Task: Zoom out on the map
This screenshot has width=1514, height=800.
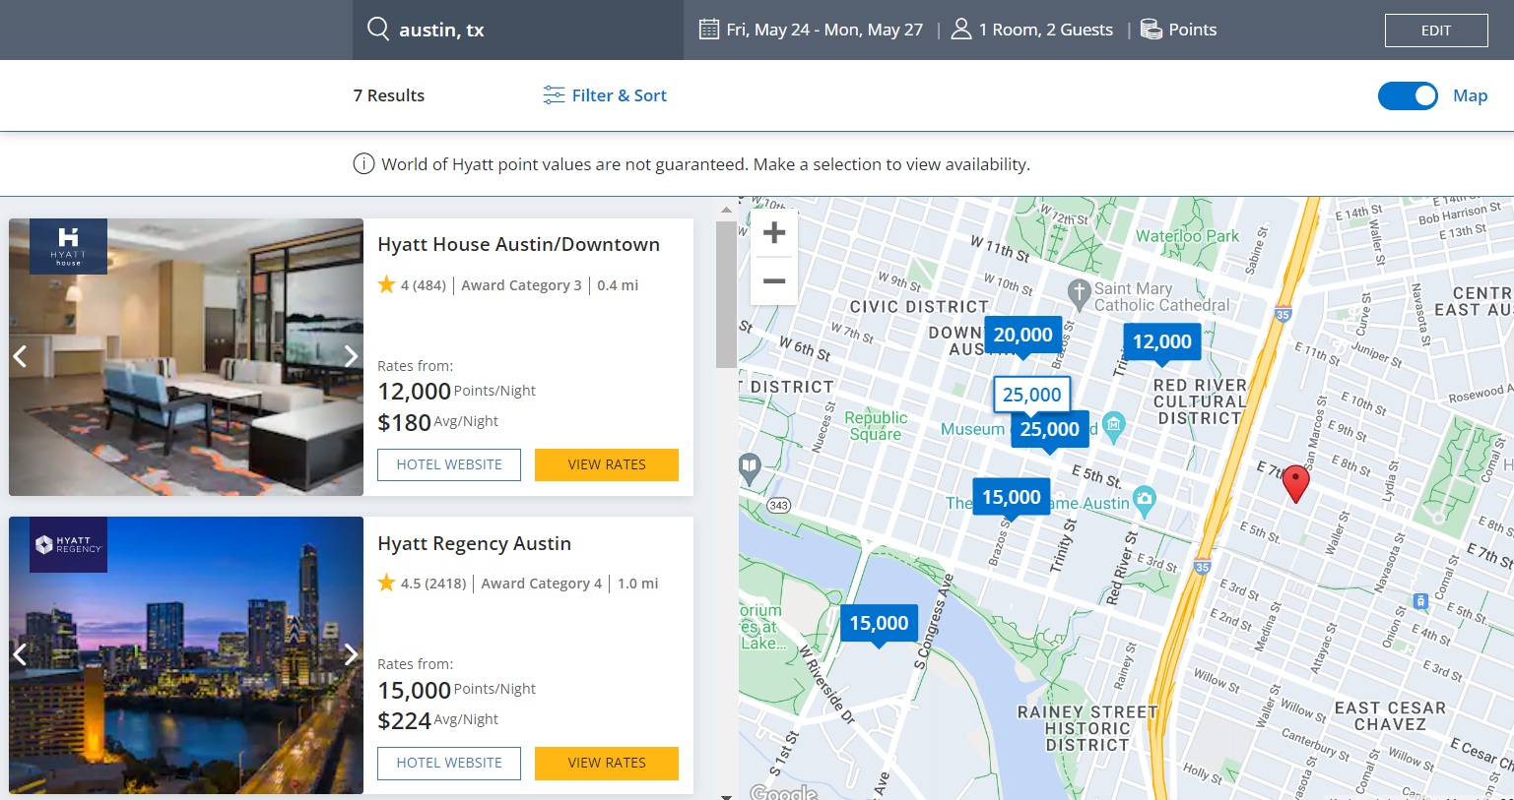Action: coord(774,281)
